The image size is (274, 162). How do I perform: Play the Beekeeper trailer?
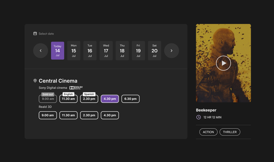223,63
